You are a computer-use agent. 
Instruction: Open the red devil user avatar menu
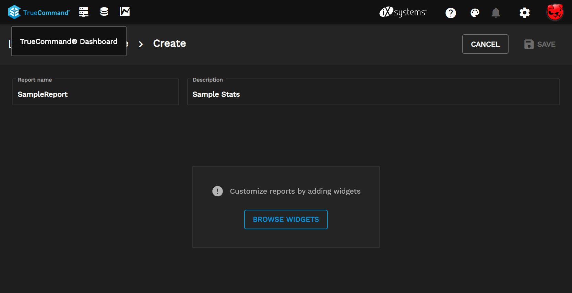pos(555,13)
